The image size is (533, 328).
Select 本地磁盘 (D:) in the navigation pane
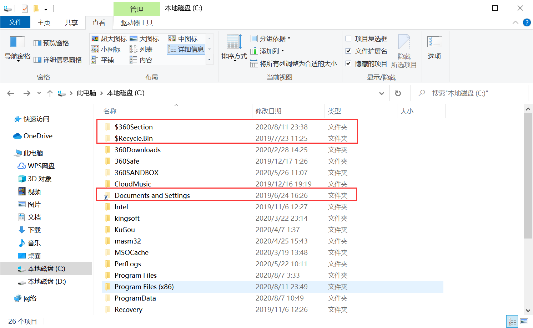(42, 281)
